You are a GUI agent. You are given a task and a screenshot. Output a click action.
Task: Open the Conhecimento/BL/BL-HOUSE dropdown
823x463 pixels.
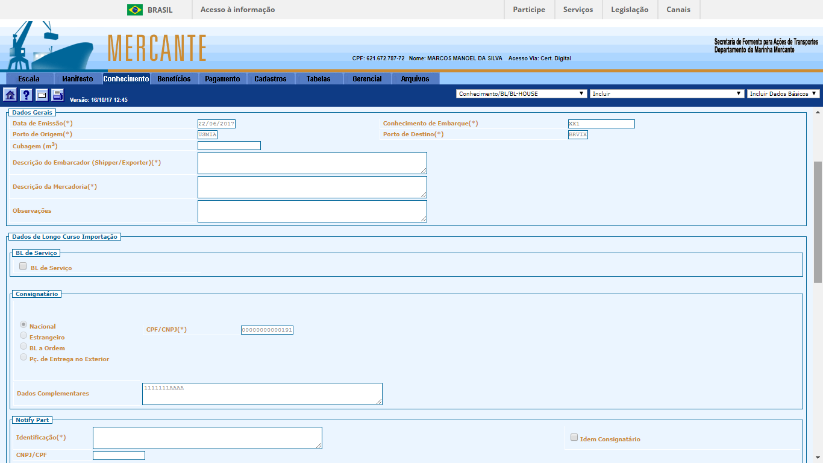pos(522,93)
